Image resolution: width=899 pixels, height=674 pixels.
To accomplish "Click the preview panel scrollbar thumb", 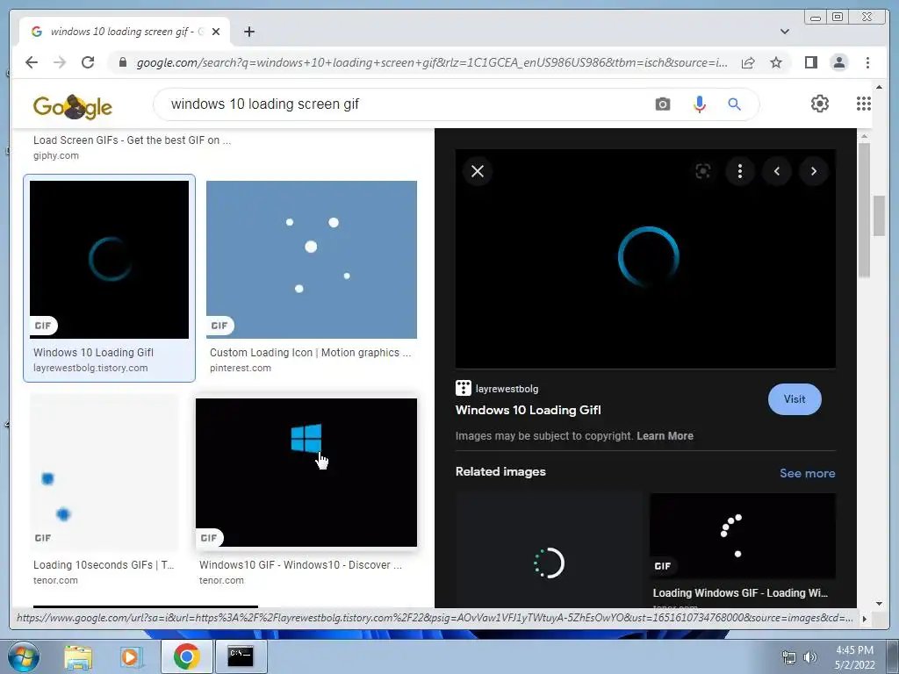I will pos(864,209).
